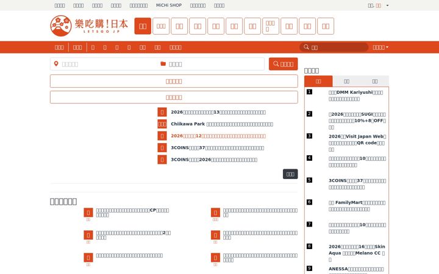Click ranking number 1 badge
This screenshot has width=439, height=274.
point(309,92)
